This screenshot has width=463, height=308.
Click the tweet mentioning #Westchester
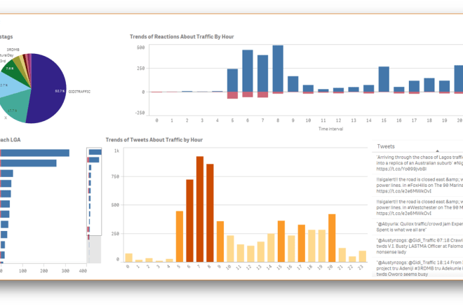coord(417,207)
